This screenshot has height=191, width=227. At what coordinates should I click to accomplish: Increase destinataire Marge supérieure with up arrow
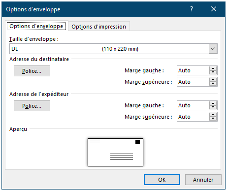[213, 80]
